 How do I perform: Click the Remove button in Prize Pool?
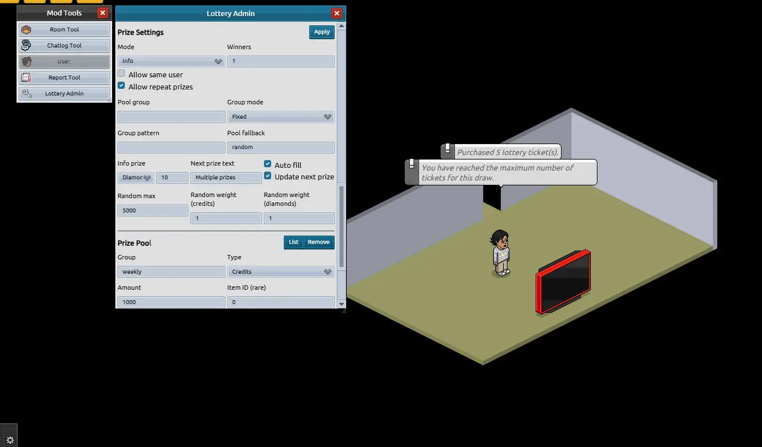tap(319, 242)
